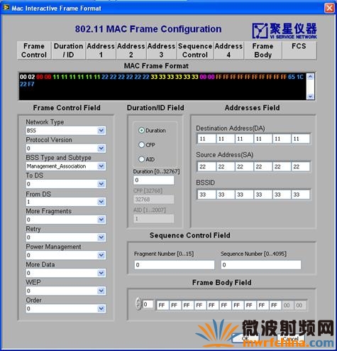Select the CFP radio button
Image resolution: width=337 pixels, height=351 pixels.
(x=141, y=145)
